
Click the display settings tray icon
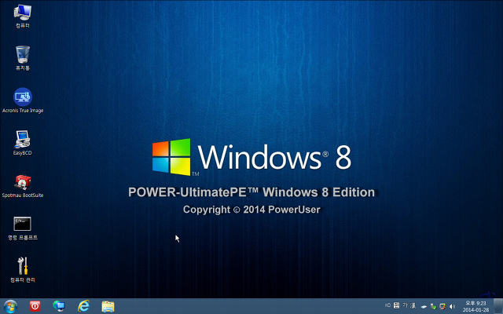coord(442,307)
